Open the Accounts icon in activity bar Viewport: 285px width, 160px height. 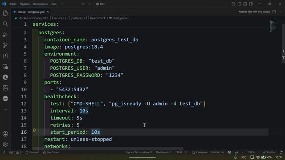pyautogui.click(x=5, y=134)
